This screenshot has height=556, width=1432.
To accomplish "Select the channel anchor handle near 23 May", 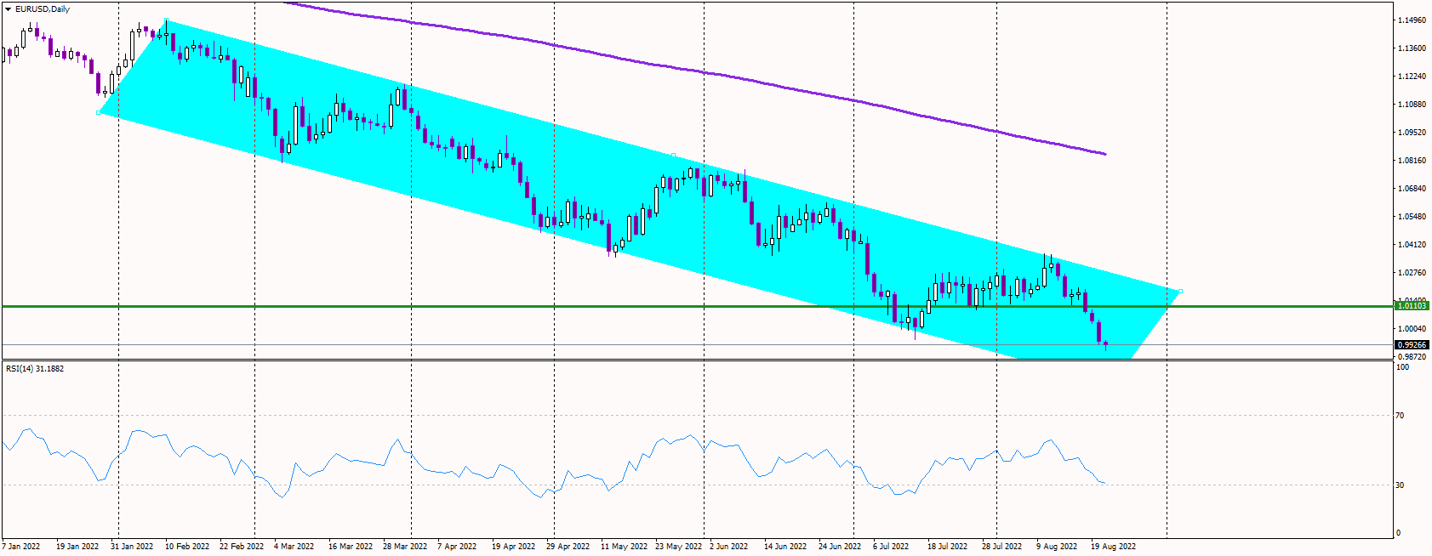I will click(674, 156).
